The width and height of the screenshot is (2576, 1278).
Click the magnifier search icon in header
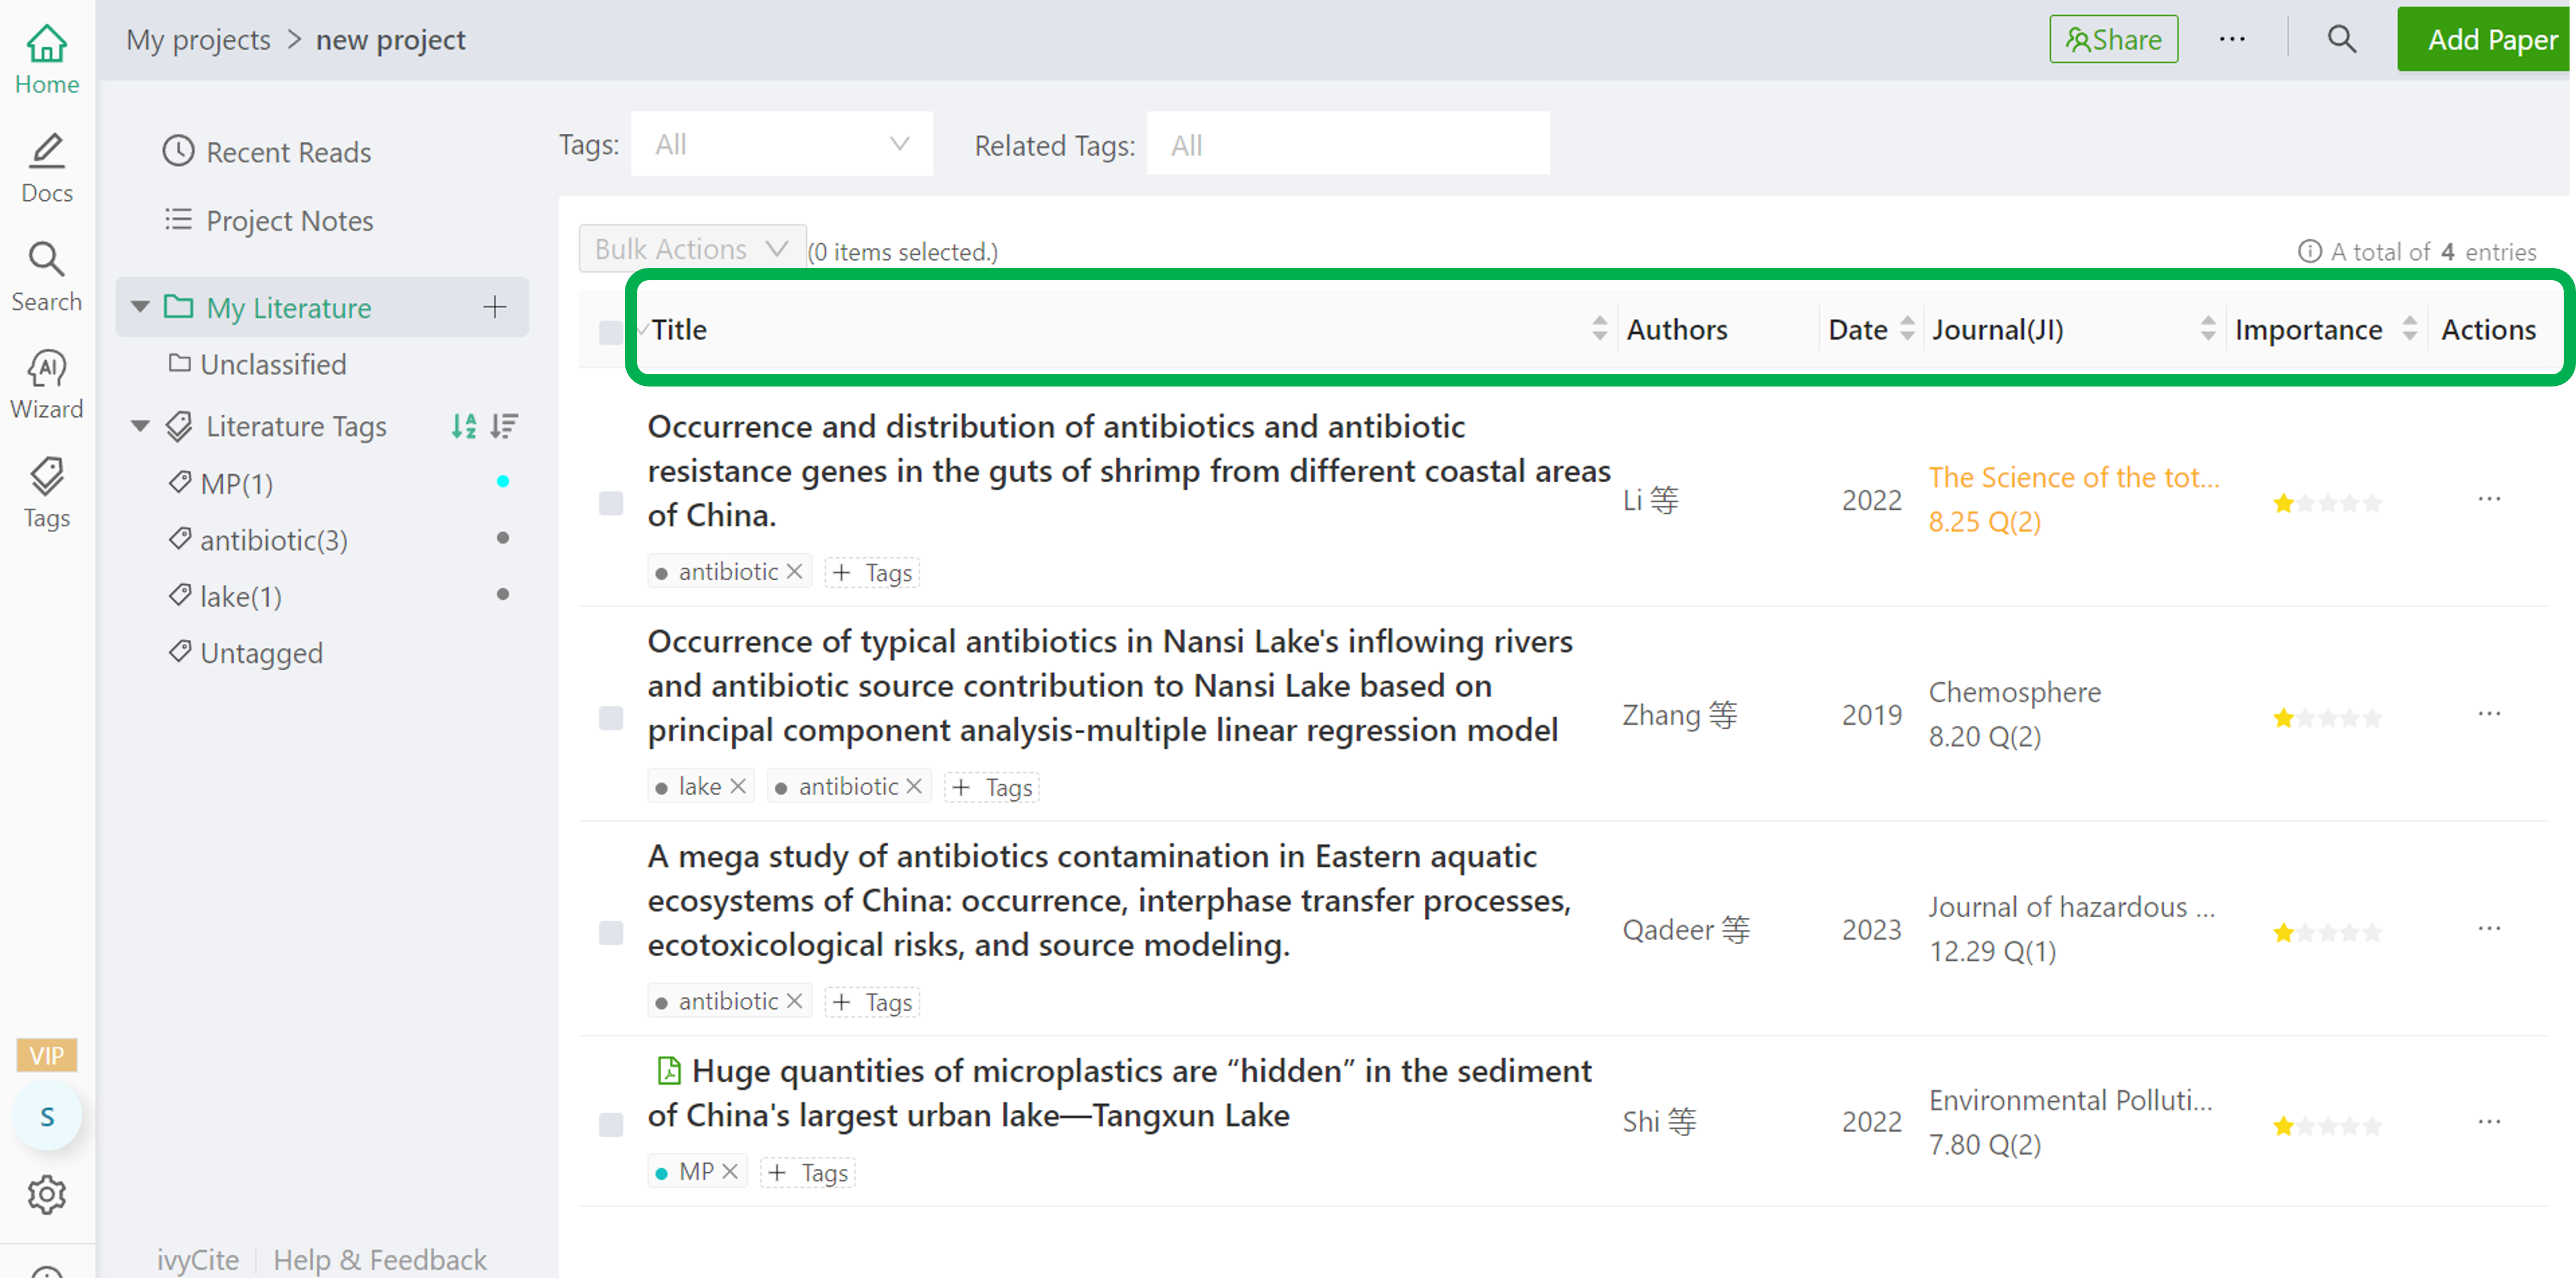pos(2341,39)
